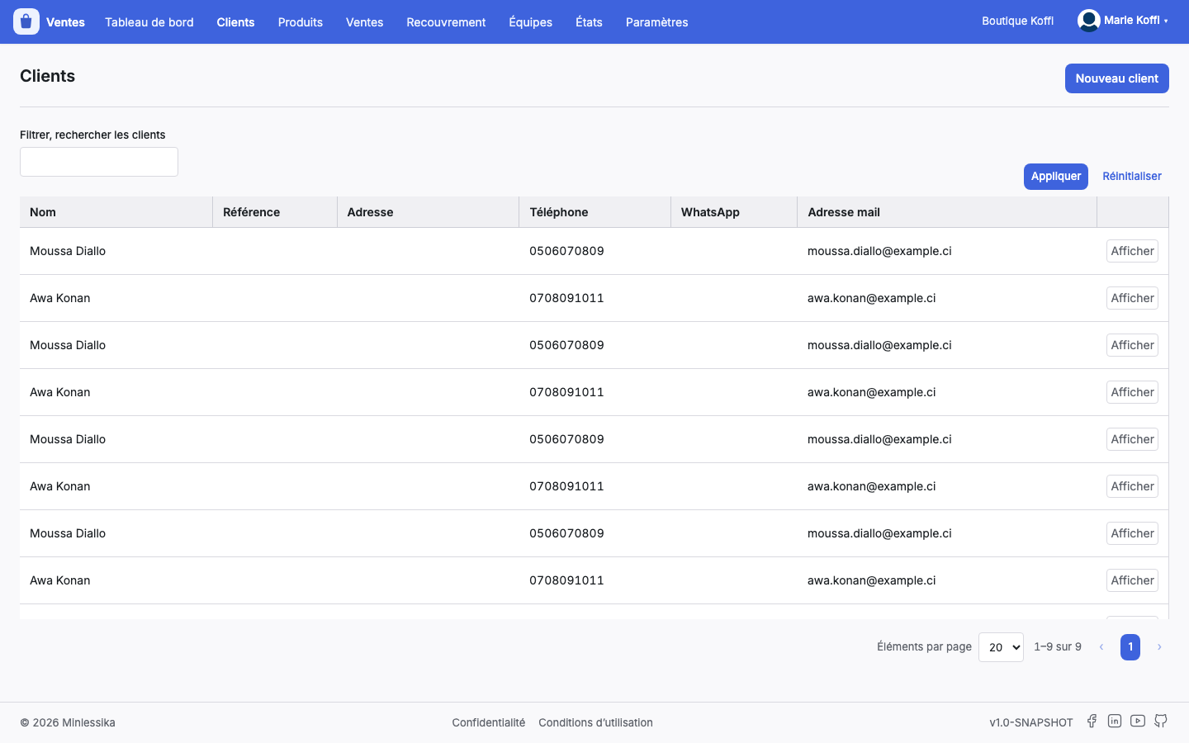Click the Ventes brand name beside logo
The width and height of the screenshot is (1189, 743).
[65, 22]
